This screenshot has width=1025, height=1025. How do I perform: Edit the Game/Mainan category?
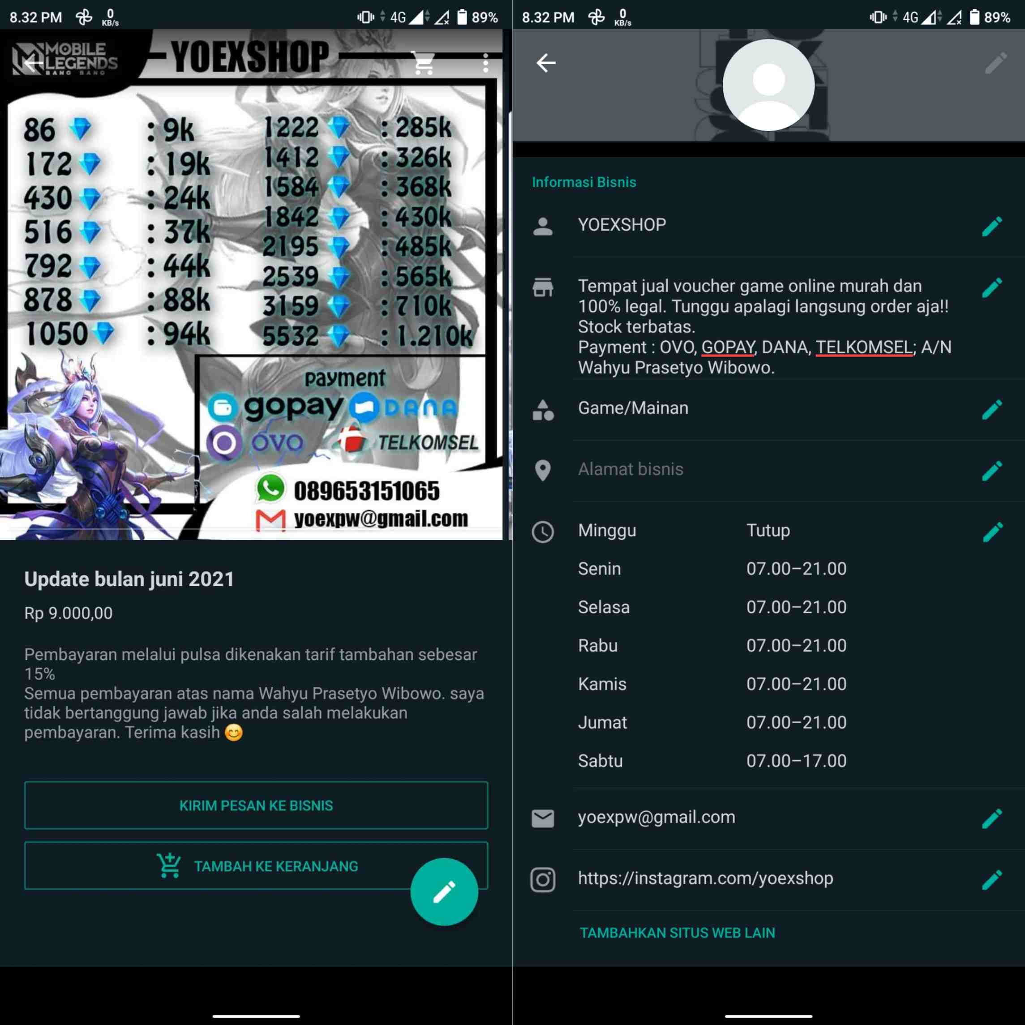tap(991, 410)
